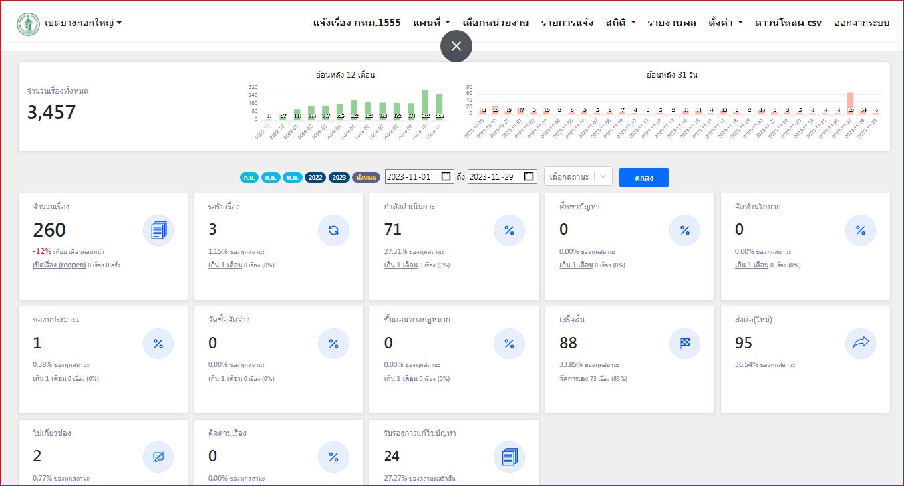Expand the แผนที่ menu
The image size is (904, 486).
(432, 23)
